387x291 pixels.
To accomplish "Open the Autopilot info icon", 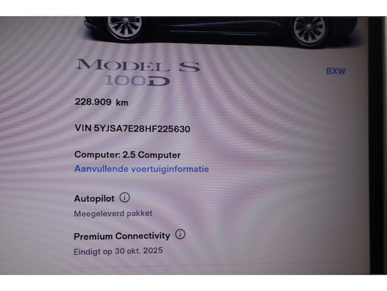I will [125, 198].
